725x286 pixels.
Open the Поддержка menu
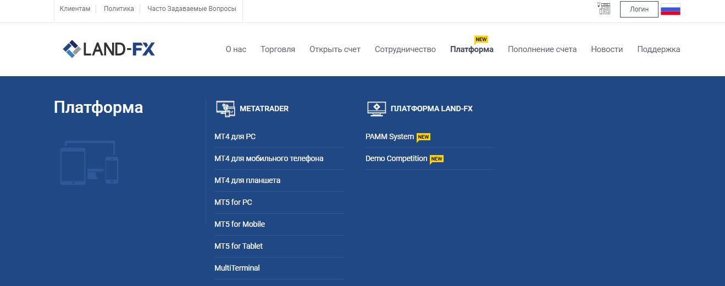[x=658, y=49]
